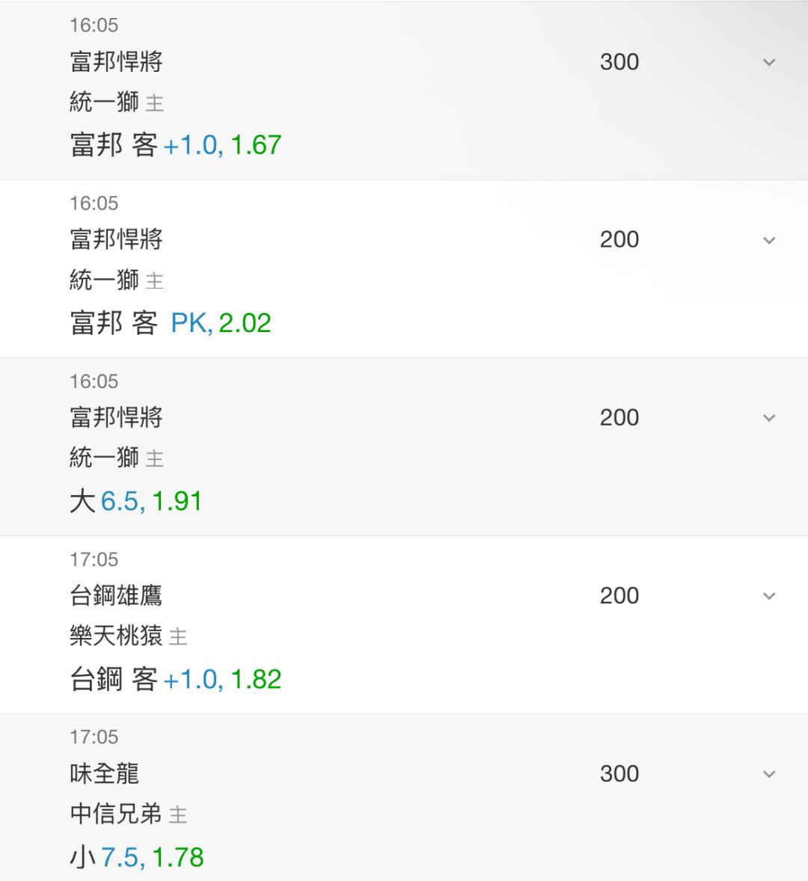Select the 富邦 客 +1.0, 1.67 odds
The width and height of the screenshot is (808, 881).
pos(175,145)
